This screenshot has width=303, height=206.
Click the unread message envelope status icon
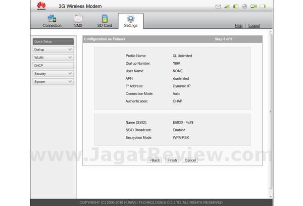coord(218,7)
